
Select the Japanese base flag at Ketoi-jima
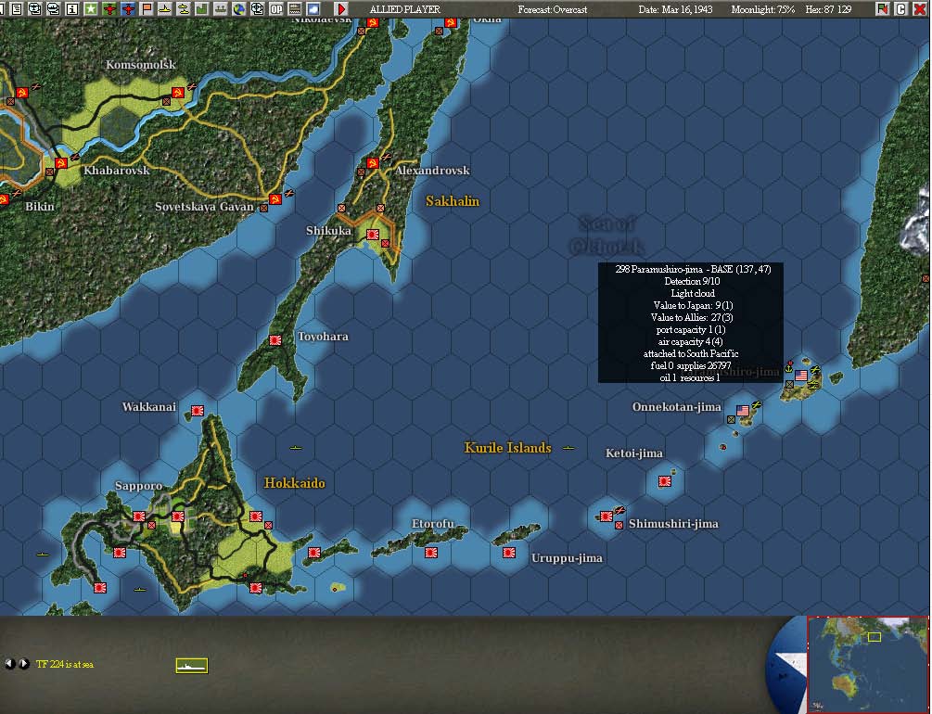point(665,481)
